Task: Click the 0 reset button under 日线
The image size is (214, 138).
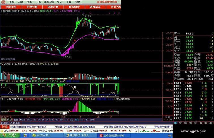Action: (171, 120)
